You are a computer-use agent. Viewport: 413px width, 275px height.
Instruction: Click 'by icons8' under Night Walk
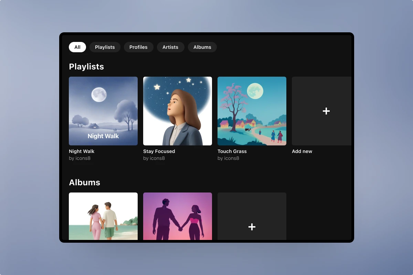pyautogui.click(x=80, y=158)
